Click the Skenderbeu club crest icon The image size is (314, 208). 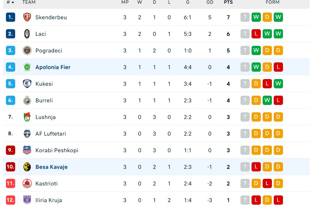click(27, 17)
